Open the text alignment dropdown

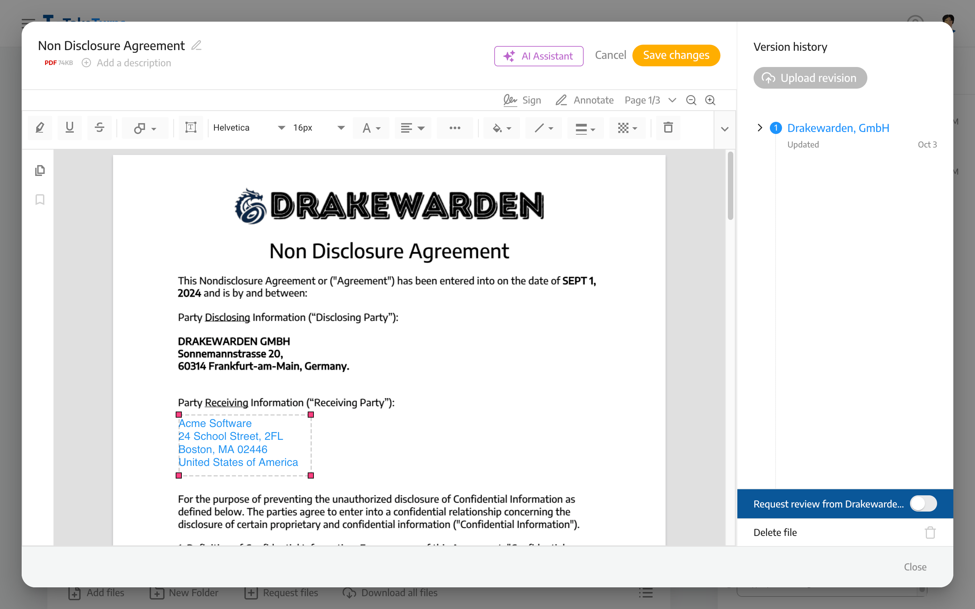[413, 128]
